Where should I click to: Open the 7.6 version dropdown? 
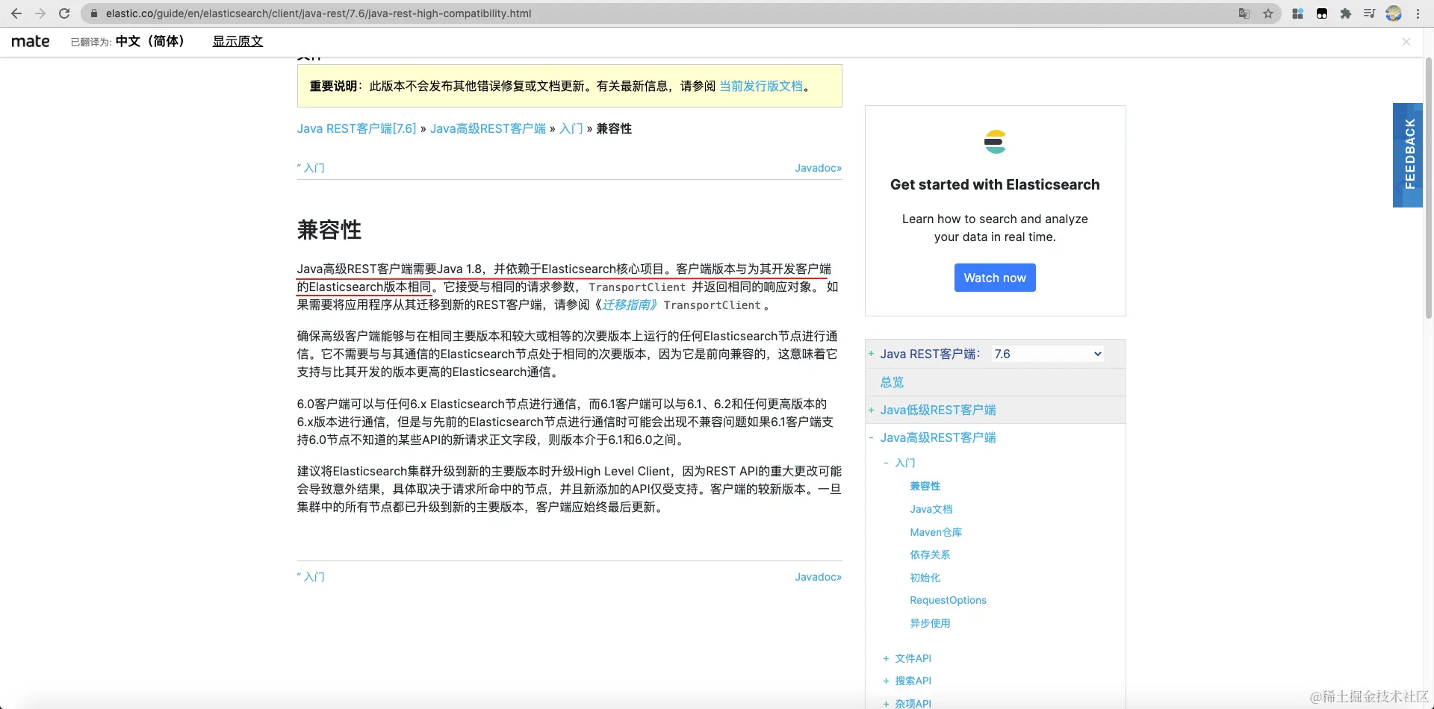1046,354
